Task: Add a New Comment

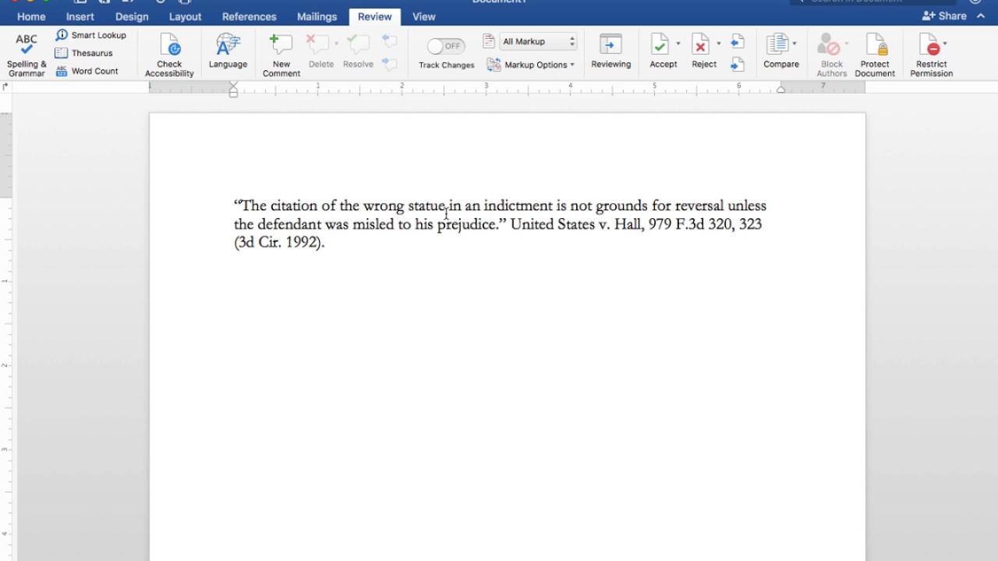Action: [x=281, y=55]
